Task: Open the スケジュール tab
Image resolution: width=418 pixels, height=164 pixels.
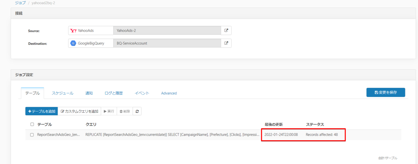Action: tap(63, 93)
